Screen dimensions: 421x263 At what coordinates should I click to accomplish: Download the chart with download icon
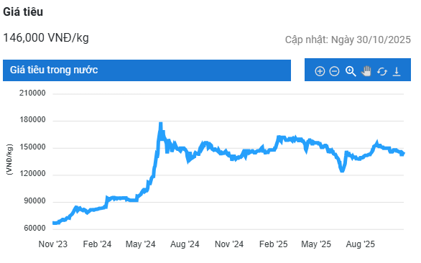click(397, 71)
